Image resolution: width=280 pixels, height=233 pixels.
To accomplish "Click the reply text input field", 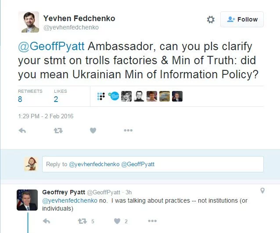I will (153, 164).
